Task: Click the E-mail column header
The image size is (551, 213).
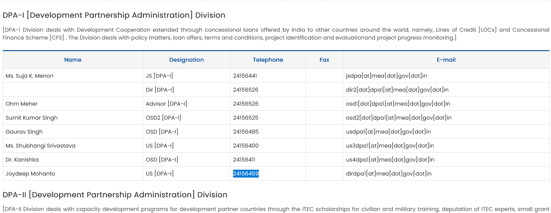Action: pos(446,60)
